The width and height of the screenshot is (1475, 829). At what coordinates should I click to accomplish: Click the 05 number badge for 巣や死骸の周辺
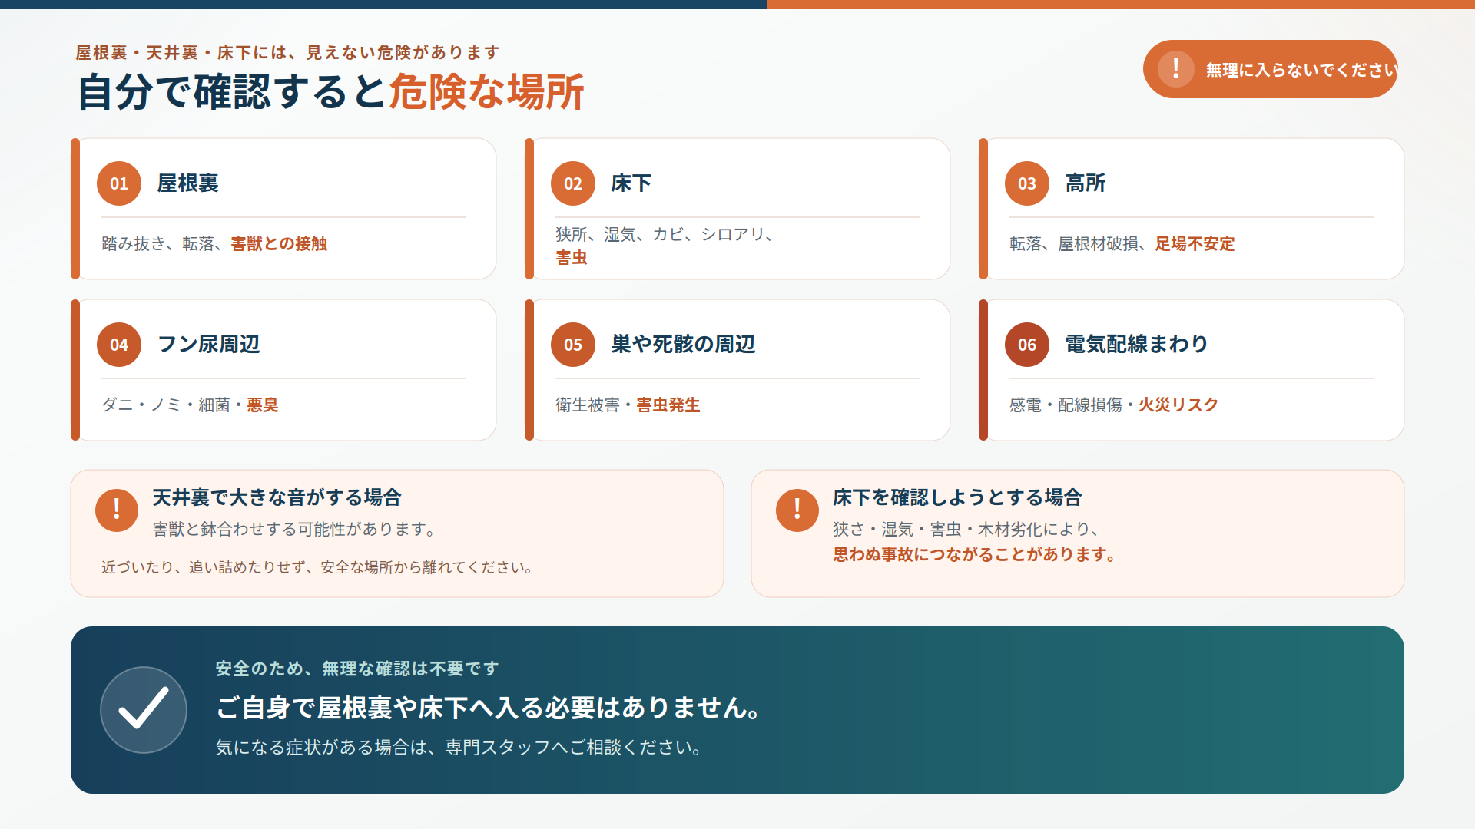pos(573,345)
